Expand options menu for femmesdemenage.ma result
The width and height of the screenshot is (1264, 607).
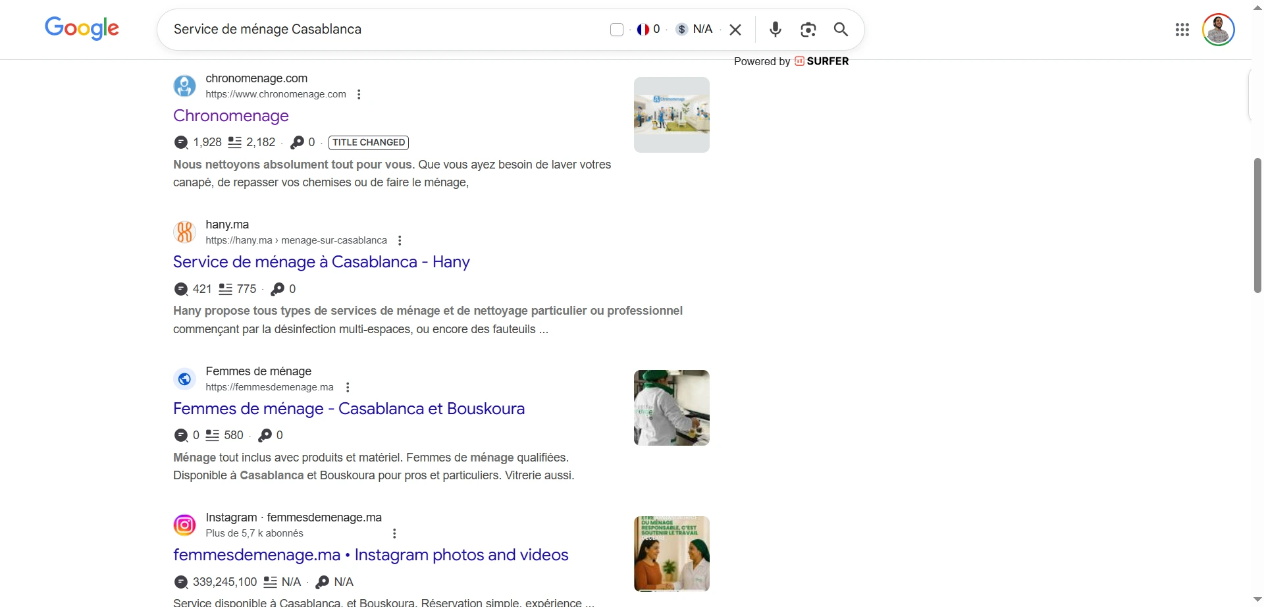[x=348, y=387]
